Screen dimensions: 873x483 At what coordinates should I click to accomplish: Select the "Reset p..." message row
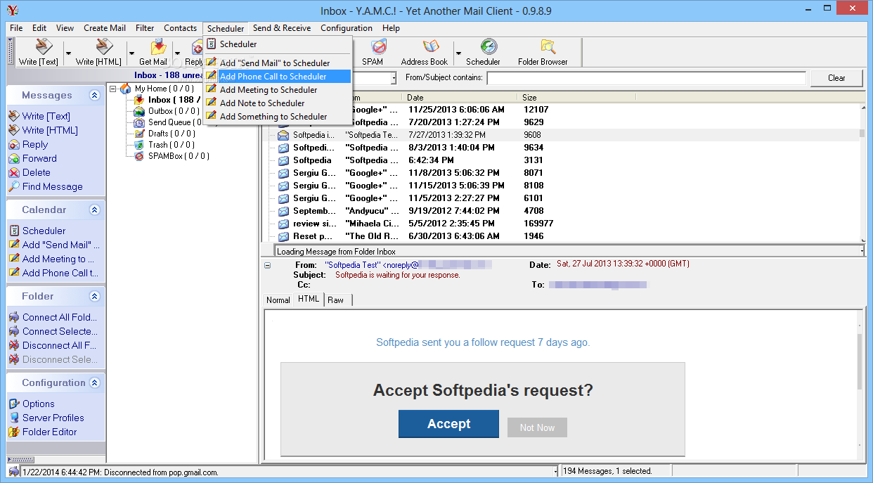[562, 236]
